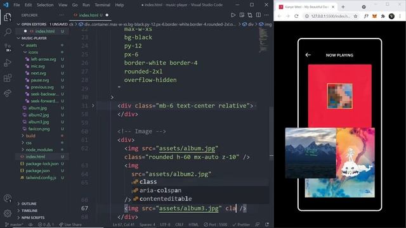The height and width of the screenshot is (228, 406).
Task: Click the open changes icon in editor toolbar
Action: (x=250, y=15)
